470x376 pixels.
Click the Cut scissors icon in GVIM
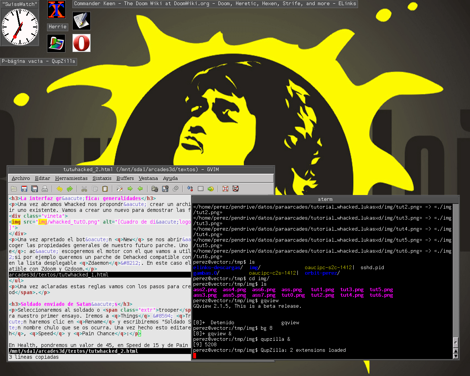click(x=84, y=189)
